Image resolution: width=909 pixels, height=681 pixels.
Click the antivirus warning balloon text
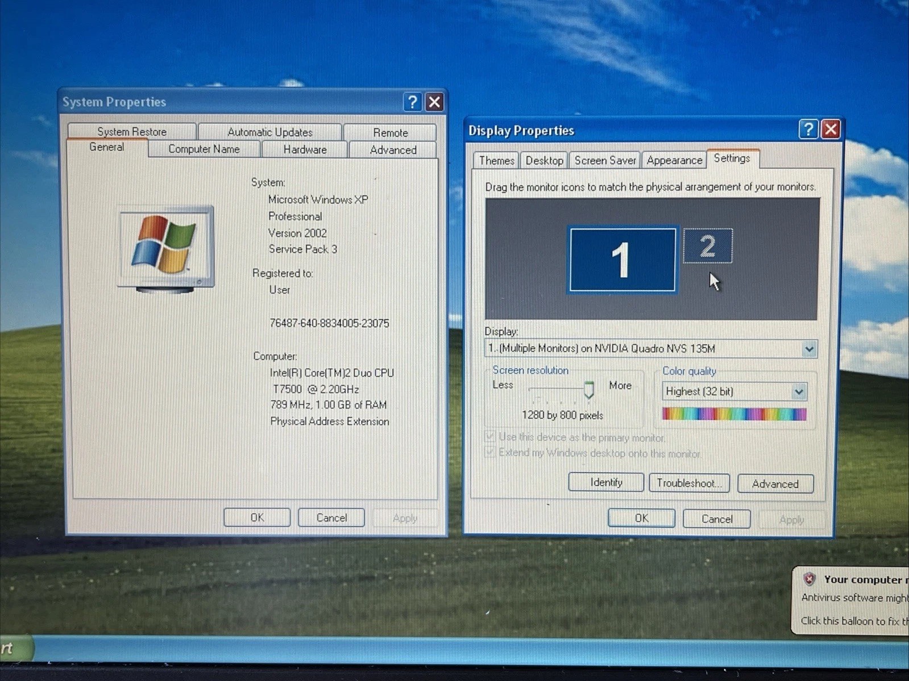pyautogui.click(x=854, y=598)
